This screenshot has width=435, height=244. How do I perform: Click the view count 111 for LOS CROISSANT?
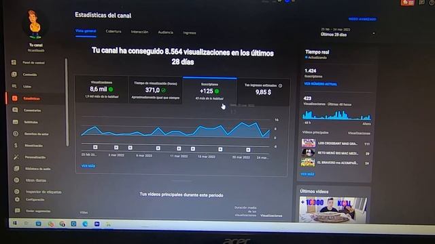367,144
